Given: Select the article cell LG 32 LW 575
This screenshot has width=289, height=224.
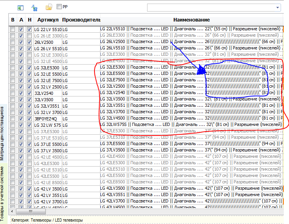Looking at the screenshot, I should pos(48,125).
